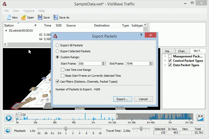Select the Custom Range radio button
This screenshot has width=209, height=139.
57,57
